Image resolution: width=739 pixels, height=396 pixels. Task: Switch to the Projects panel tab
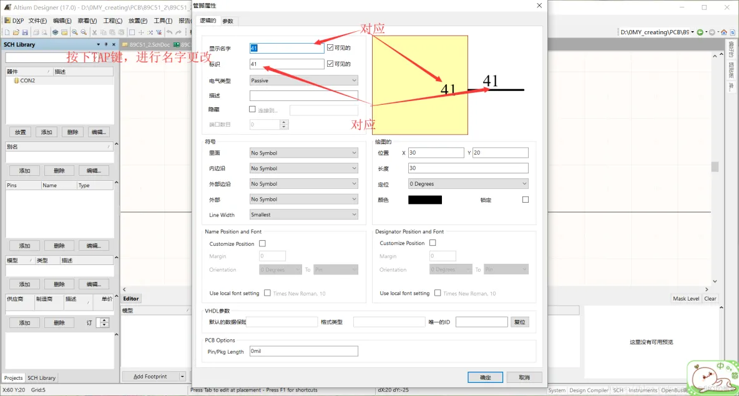13,378
